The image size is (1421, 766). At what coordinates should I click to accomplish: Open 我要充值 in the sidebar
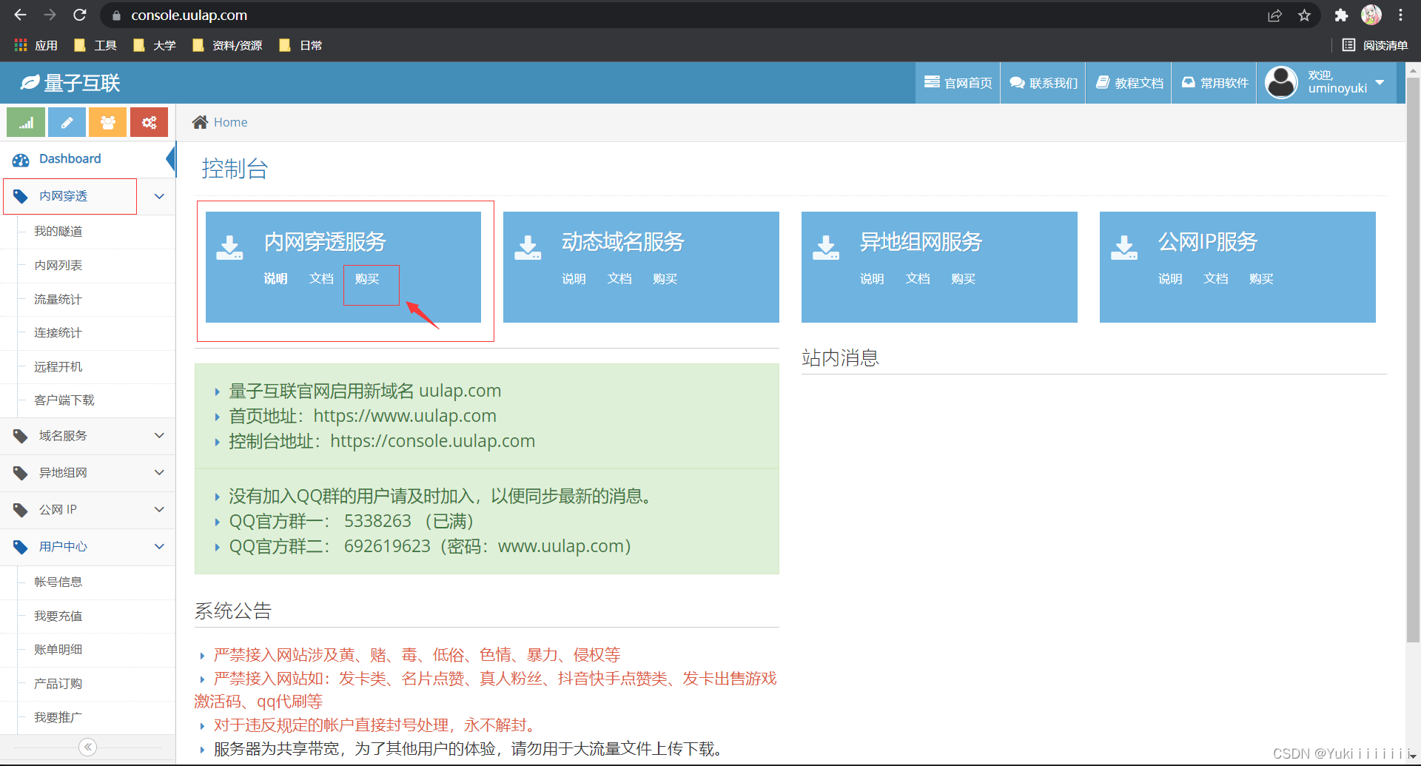[58, 617]
